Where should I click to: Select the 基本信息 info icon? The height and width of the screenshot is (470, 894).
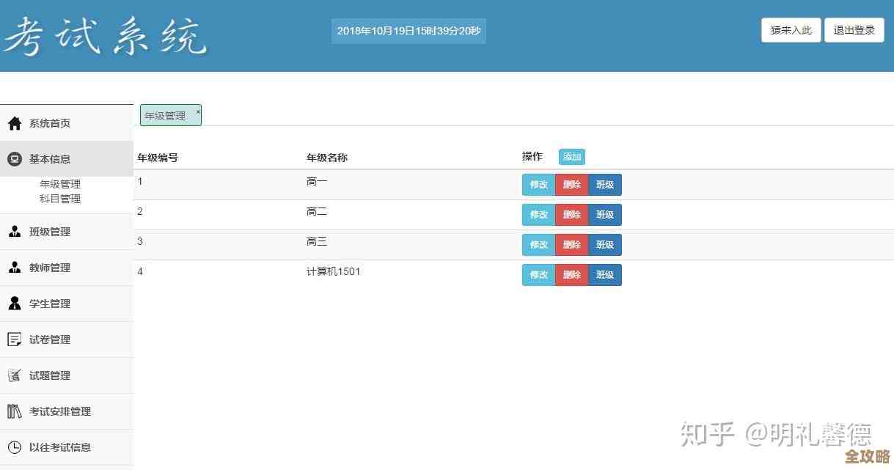(x=15, y=158)
